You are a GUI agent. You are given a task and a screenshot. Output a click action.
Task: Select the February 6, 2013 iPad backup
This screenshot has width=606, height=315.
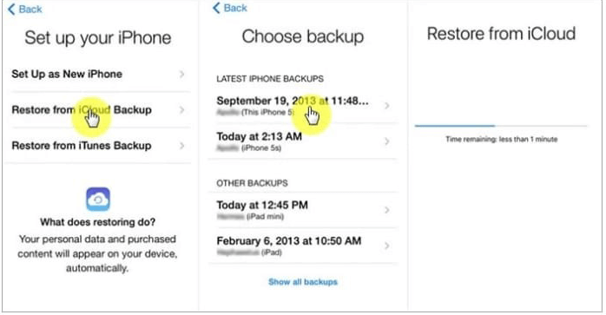tap(303, 246)
